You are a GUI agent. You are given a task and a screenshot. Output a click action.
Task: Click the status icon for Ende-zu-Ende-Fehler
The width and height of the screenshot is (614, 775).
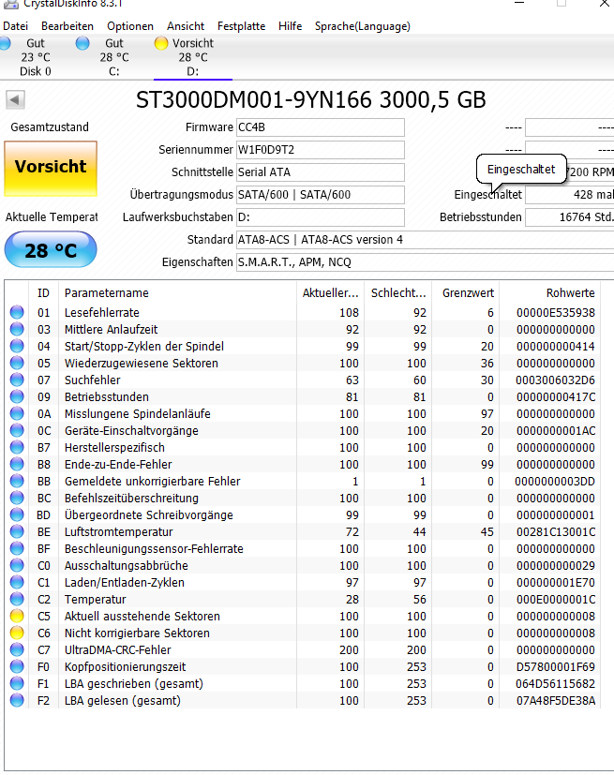[17, 464]
